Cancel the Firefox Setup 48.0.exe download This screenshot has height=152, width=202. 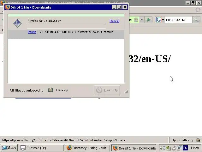tap(114, 21)
